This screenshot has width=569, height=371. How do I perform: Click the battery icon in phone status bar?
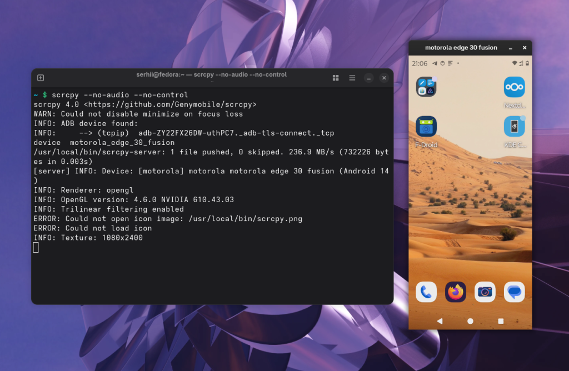pyautogui.click(x=527, y=63)
